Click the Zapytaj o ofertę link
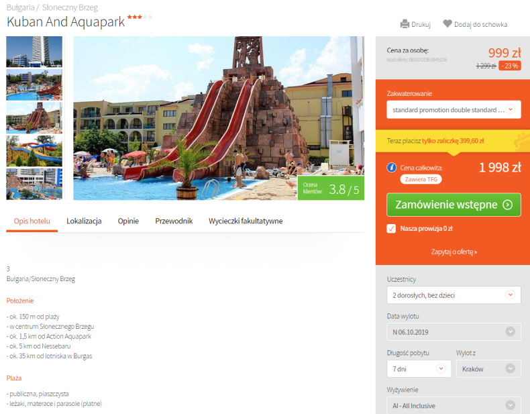This screenshot has height=414, width=530. [454, 252]
